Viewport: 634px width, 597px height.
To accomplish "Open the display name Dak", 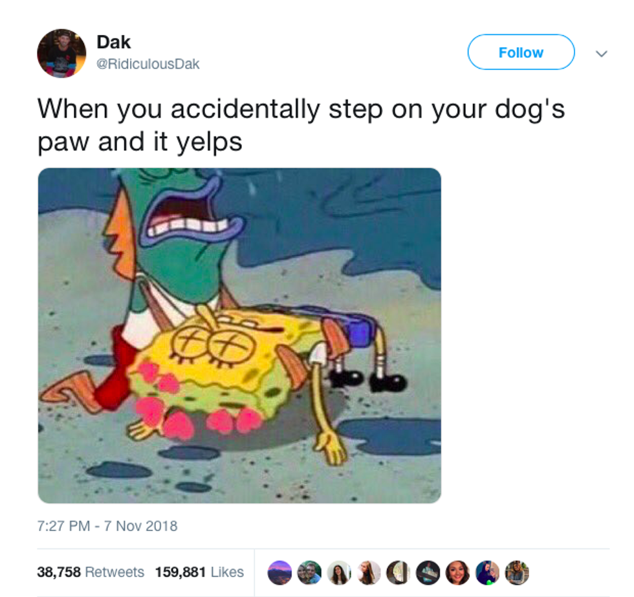I will click(x=114, y=42).
